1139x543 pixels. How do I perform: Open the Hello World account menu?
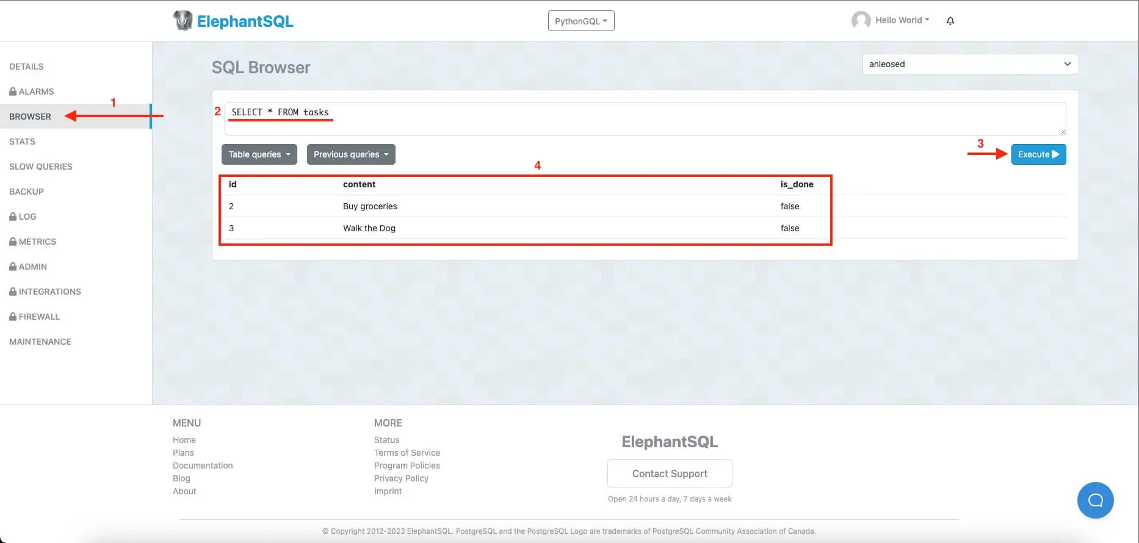902,20
